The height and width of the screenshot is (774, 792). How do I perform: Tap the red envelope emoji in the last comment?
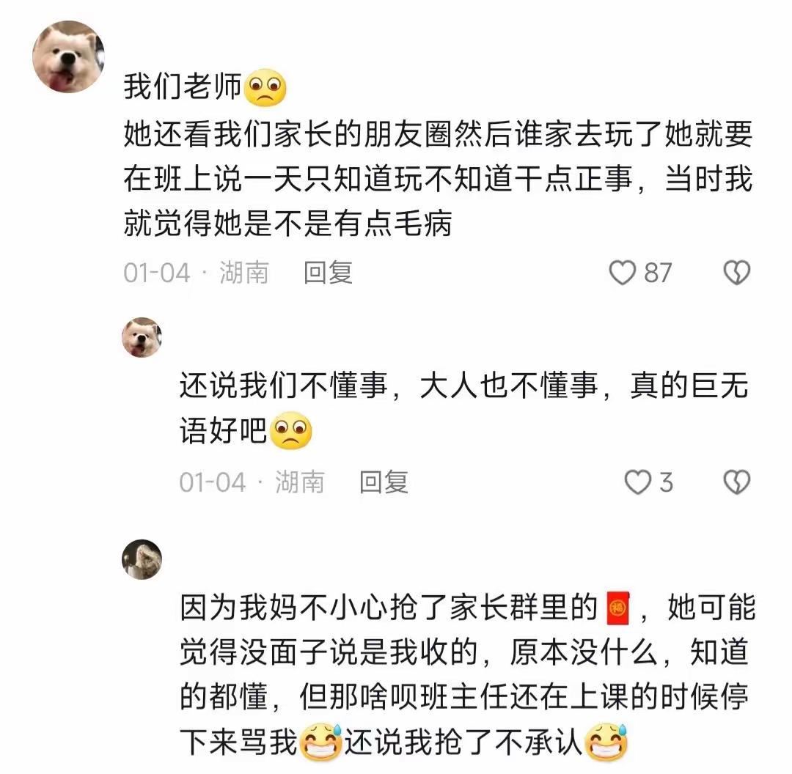(x=617, y=608)
